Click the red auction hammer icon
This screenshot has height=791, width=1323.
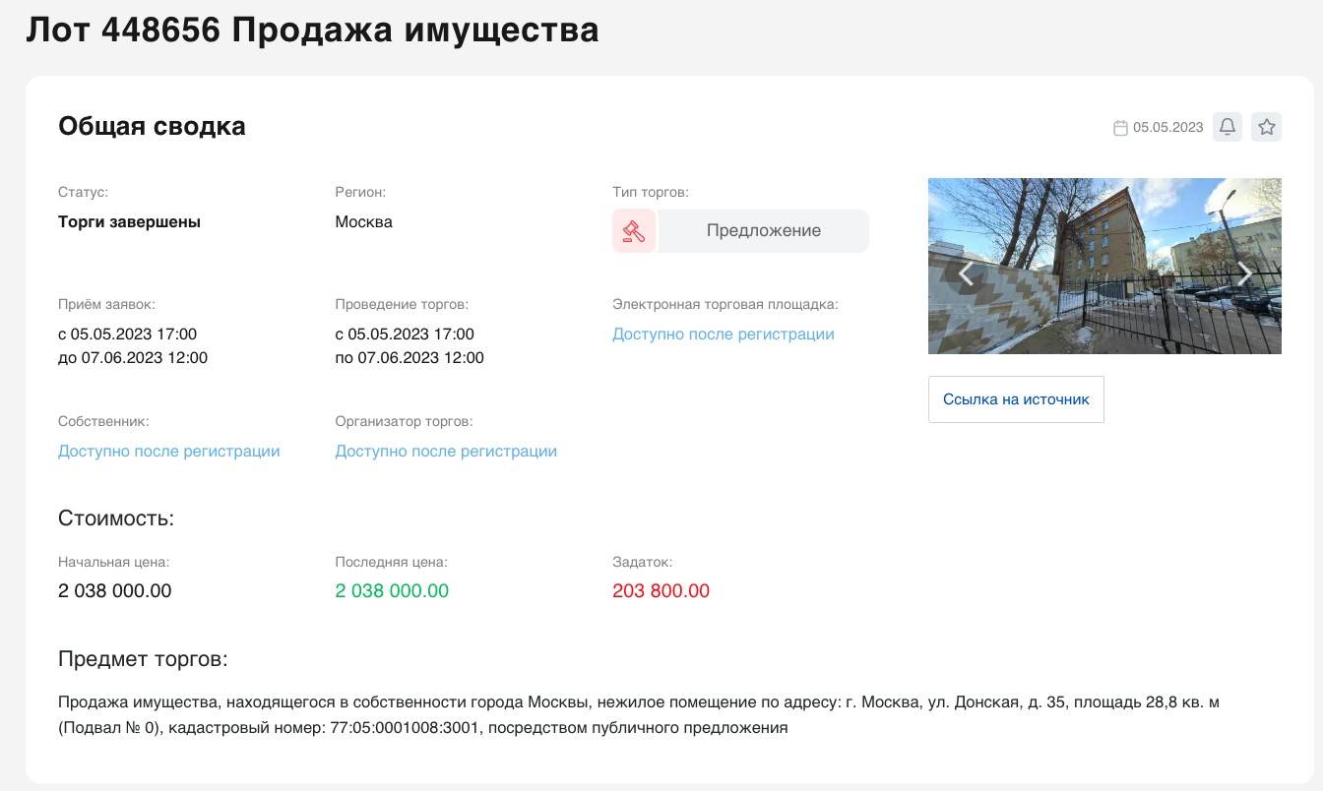tap(633, 231)
